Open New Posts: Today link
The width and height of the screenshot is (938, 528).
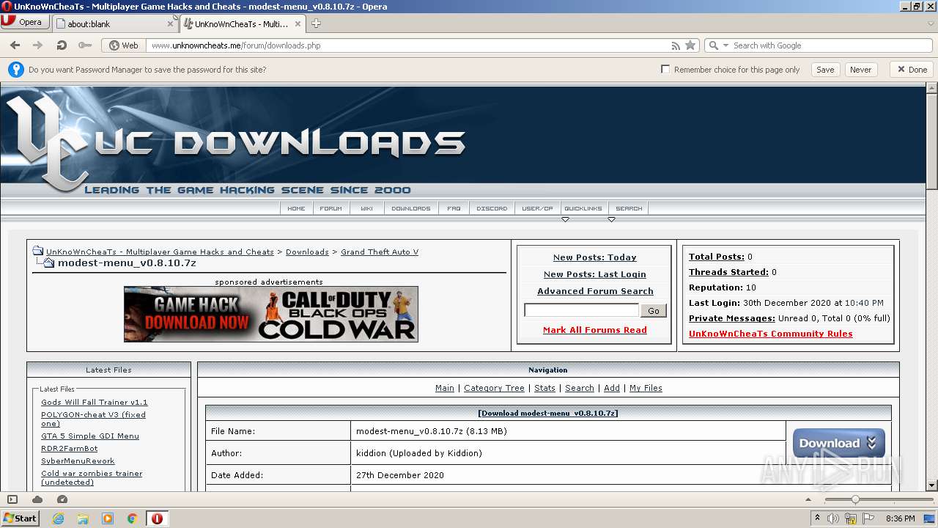594,257
